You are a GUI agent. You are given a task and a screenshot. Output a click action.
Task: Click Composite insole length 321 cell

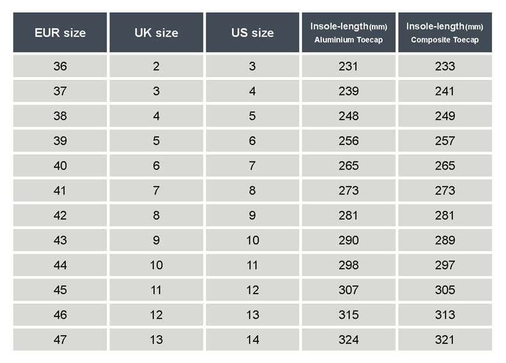tap(445, 340)
